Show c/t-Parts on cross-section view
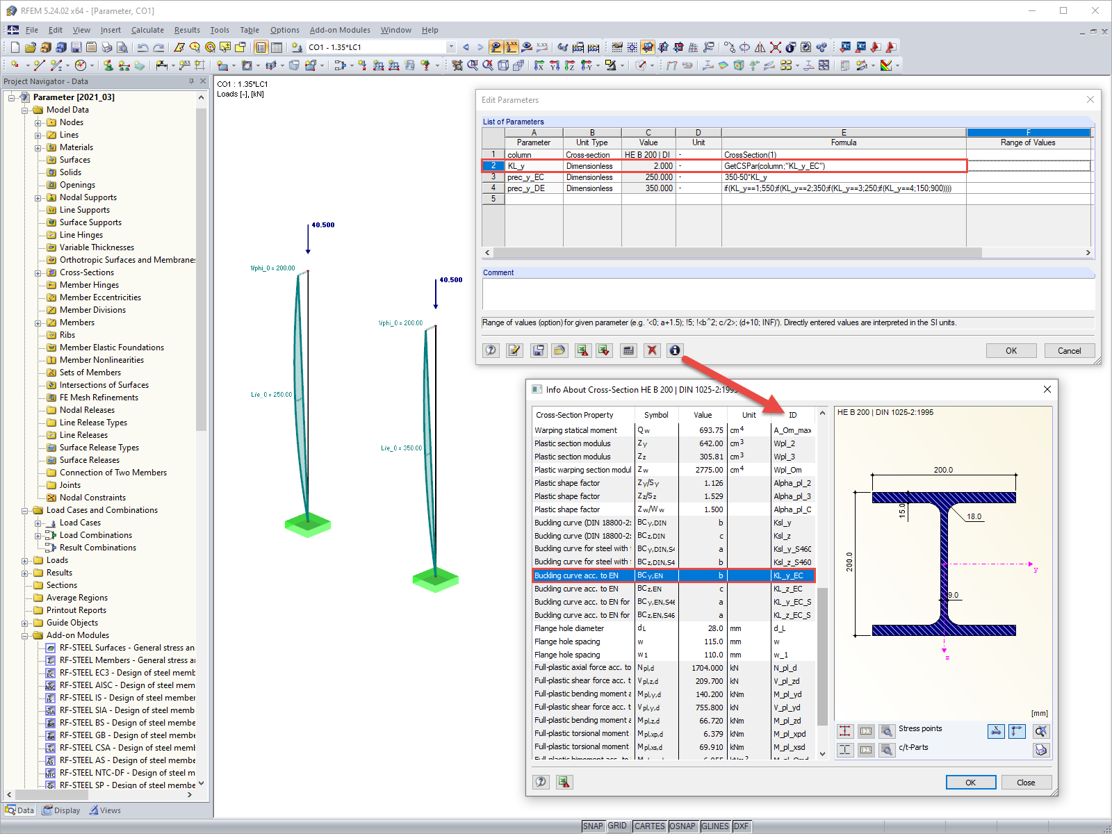Image resolution: width=1112 pixels, height=834 pixels. (845, 750)
